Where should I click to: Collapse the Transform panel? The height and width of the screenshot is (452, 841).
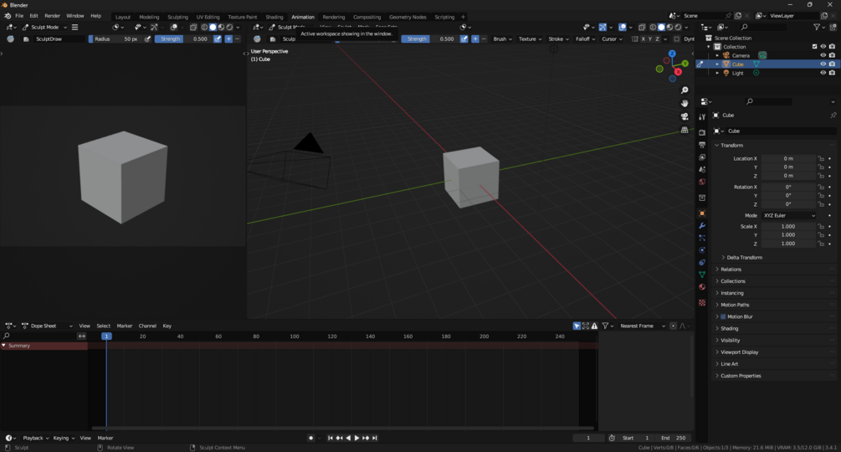[x=731, y=146]
